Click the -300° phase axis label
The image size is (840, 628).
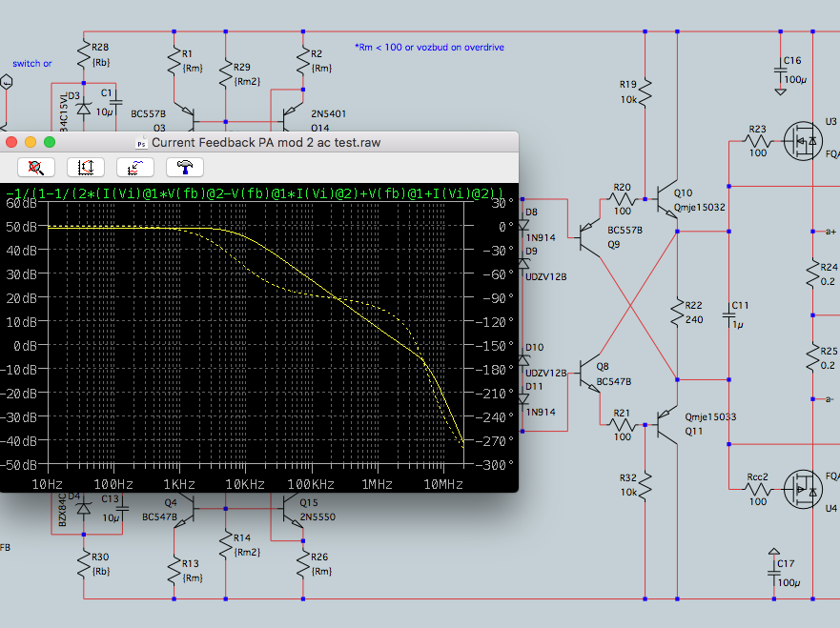click(x=495, y=465)
